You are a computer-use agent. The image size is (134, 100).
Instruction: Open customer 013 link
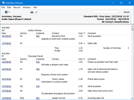tap(38, 79)
